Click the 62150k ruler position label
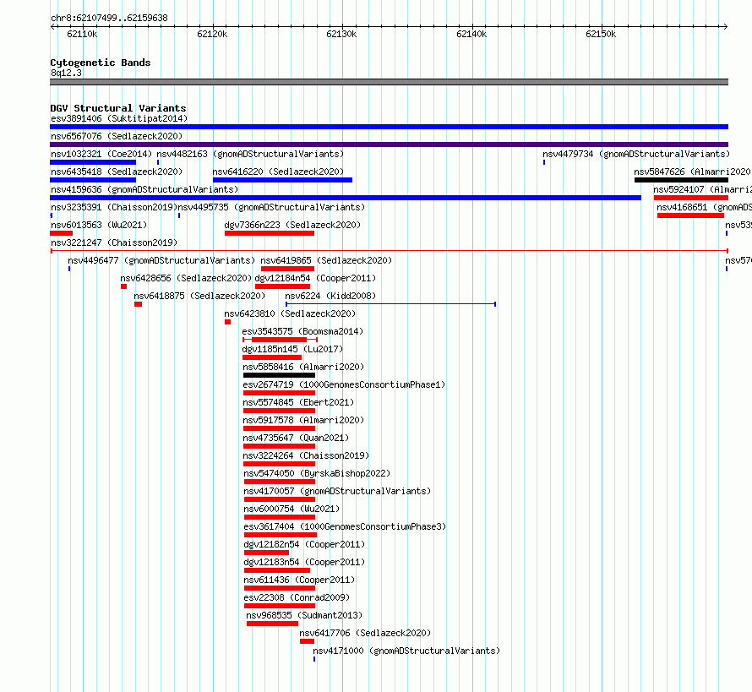 [601, 34]
